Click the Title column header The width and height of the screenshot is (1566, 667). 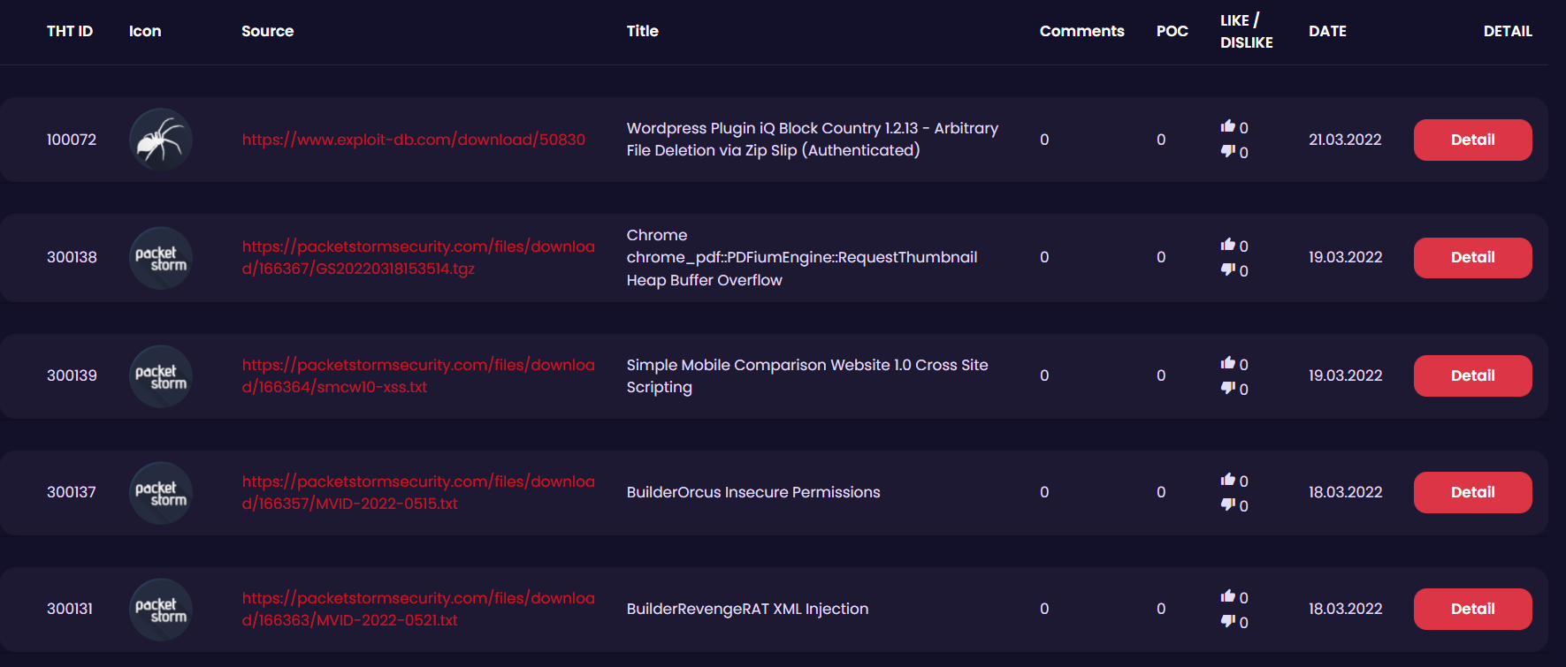point(643,31)
